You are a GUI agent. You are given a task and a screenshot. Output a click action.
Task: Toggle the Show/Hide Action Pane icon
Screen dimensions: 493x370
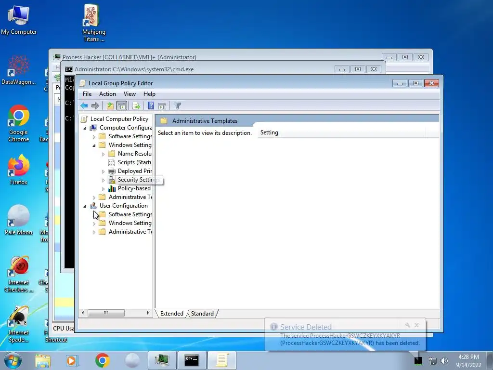point(162,106)
